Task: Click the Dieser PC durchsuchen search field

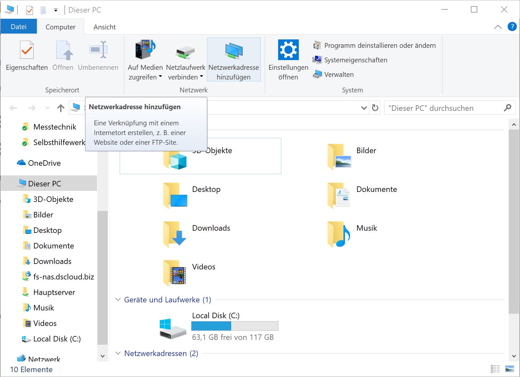Action: (x=450, y=108)
